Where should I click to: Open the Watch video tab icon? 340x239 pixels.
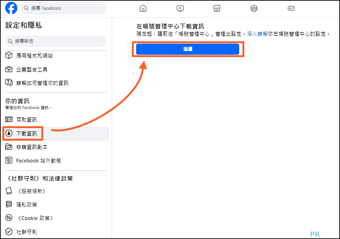pyautogui.click(x=180, y=8)
